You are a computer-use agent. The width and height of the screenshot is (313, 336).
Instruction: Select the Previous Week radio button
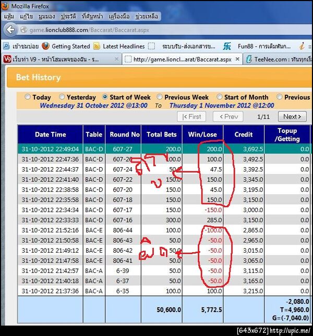pos(160,97)
